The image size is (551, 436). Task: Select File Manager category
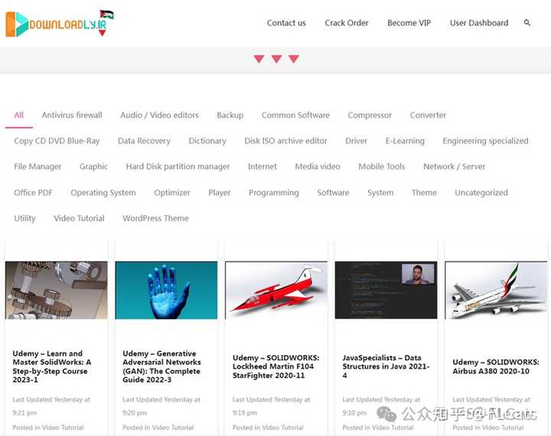[37, 167]
